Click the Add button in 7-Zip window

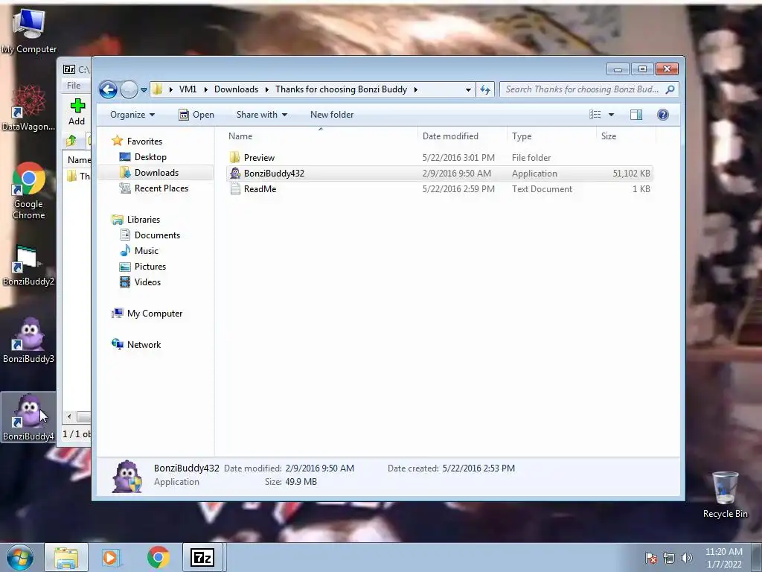click(77, 112)
